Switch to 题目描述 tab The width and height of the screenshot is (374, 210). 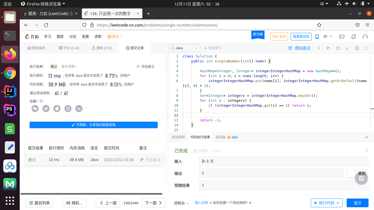36,48
